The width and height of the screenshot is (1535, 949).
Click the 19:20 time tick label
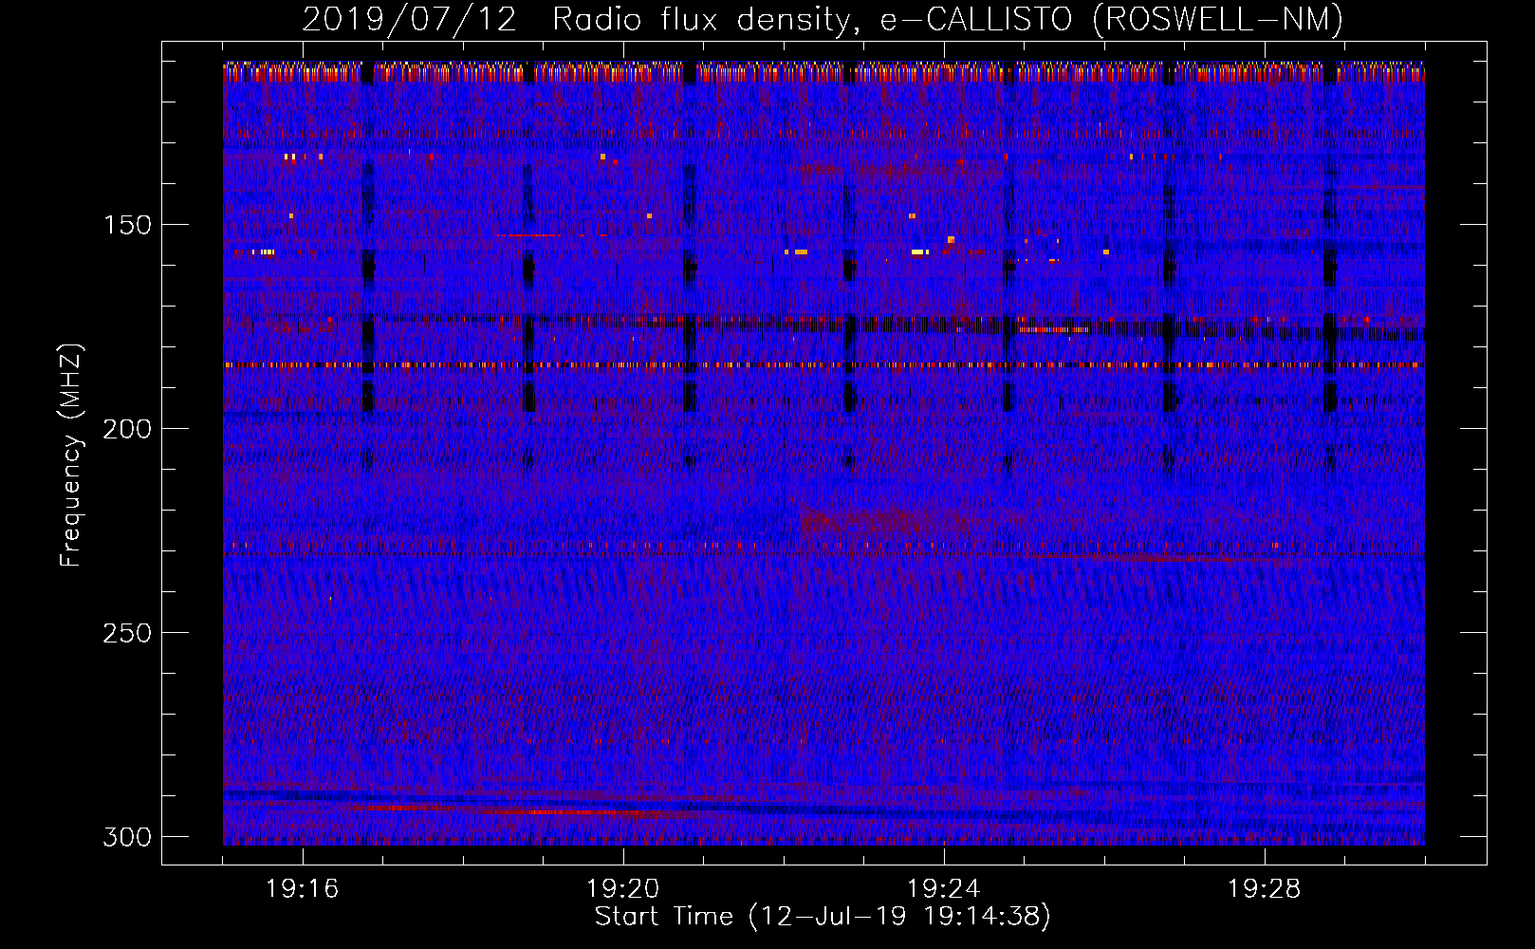(x=623, y=889)
